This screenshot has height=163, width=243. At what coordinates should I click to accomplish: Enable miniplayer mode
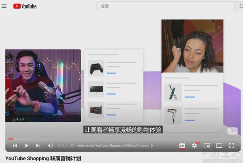[207, 146]
